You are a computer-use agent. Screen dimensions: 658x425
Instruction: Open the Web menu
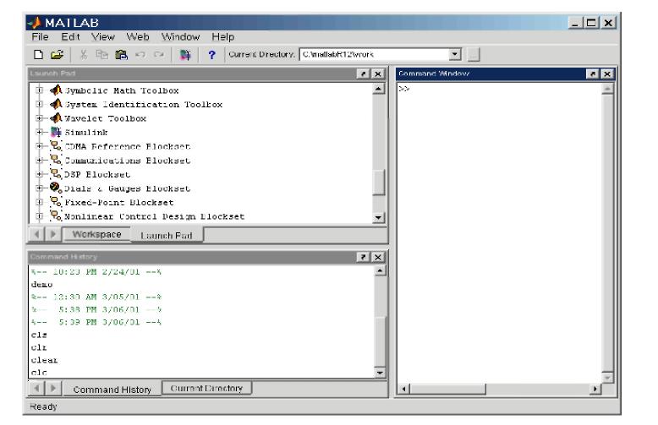138,37
